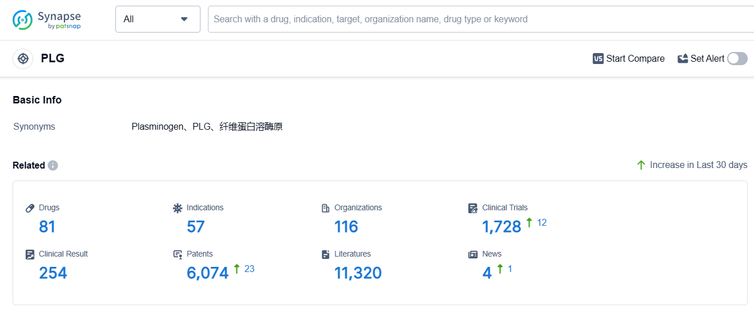Enable the Set Alert toggle switch
The image size is (754, 312).
pyautogui.click(x=737, y=58)
